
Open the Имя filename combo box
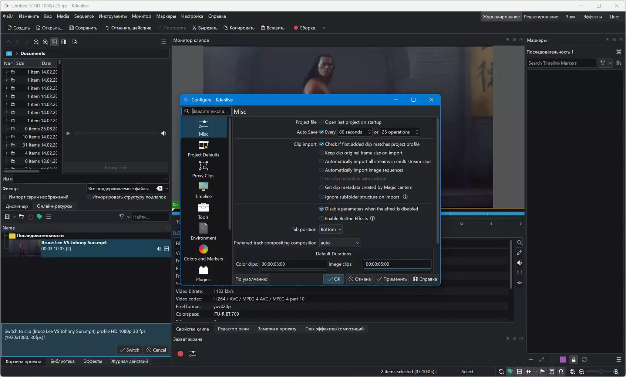point(91,179)
